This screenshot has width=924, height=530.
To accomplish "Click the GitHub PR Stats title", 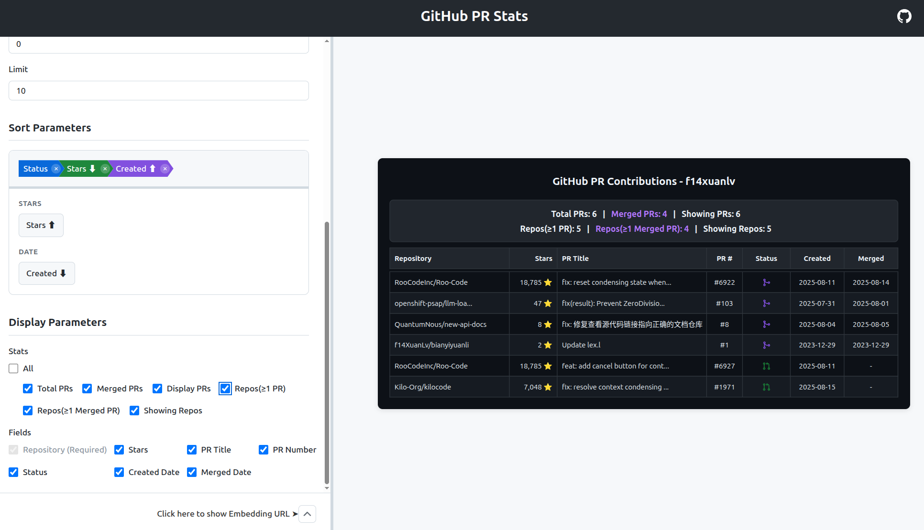I will (x=474, y=16).
